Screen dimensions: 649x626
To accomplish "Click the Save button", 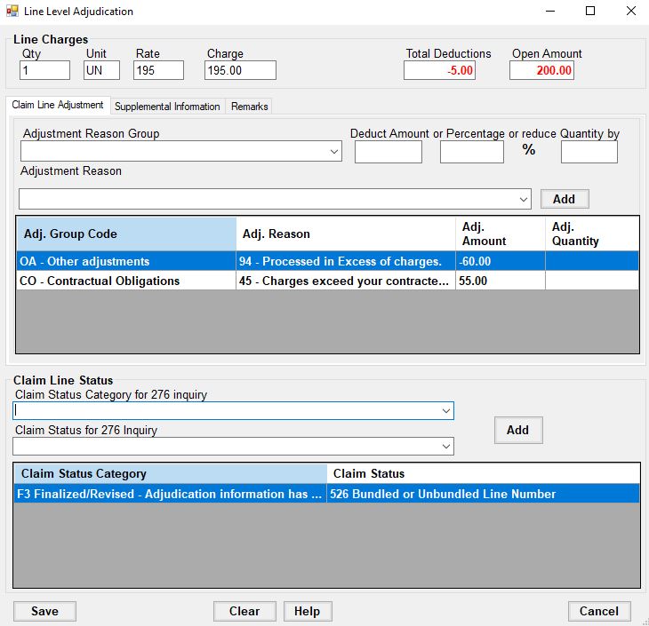I will 44,611.
